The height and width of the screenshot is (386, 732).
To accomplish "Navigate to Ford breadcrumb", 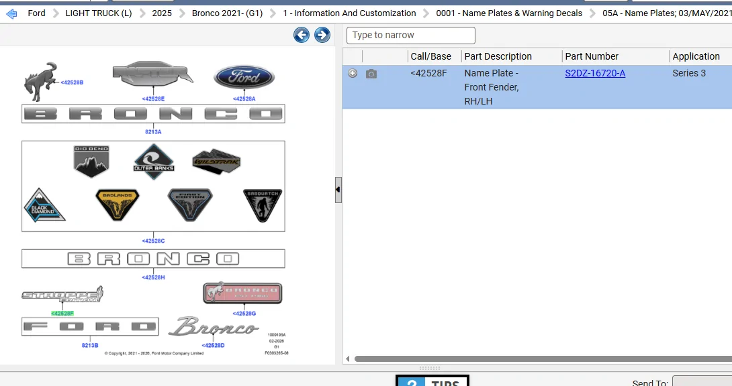I will (36, 13).
